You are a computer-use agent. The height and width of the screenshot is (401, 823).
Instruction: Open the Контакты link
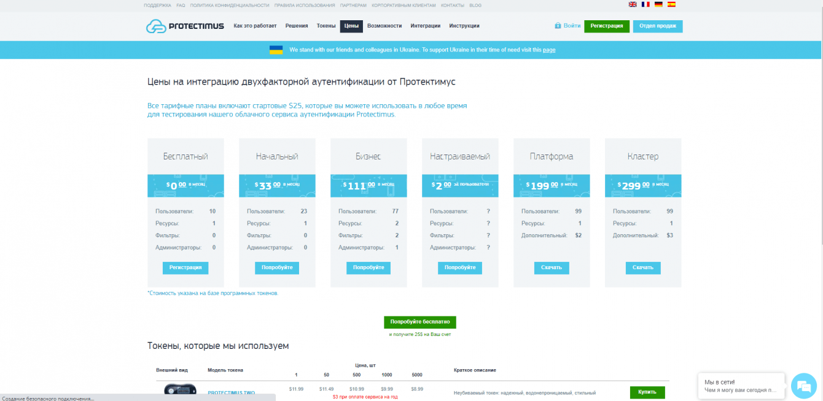pyautogui.click(x=453, y=5)
